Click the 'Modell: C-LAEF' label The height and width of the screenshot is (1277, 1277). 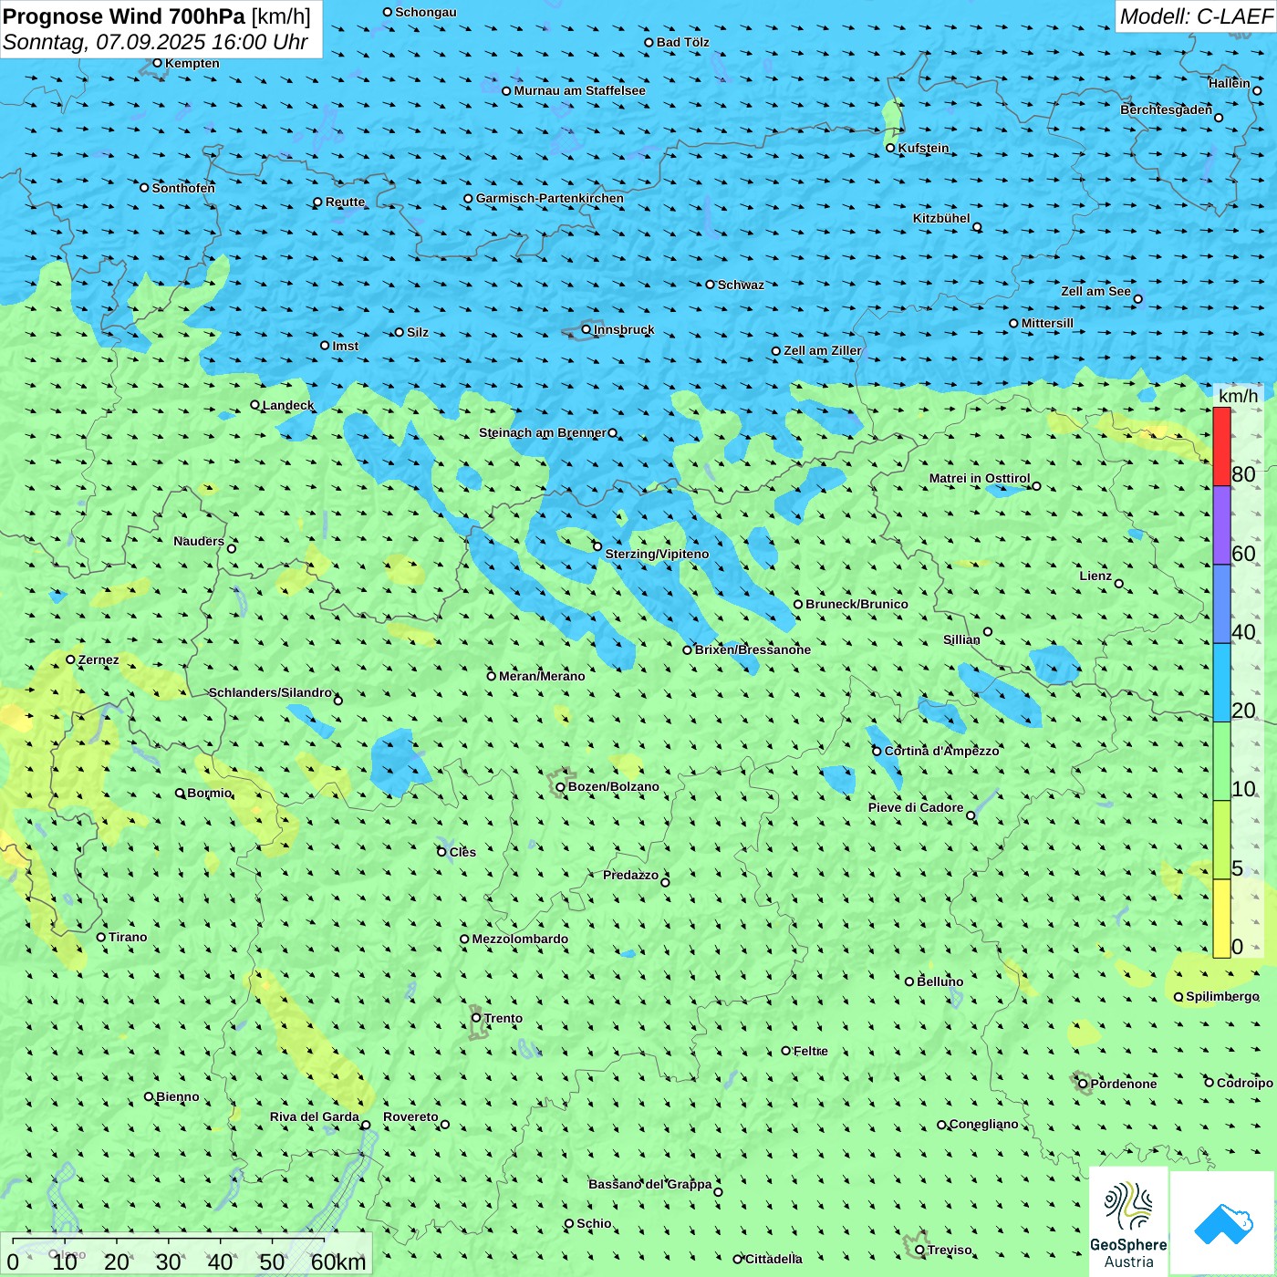[1196, 16]
